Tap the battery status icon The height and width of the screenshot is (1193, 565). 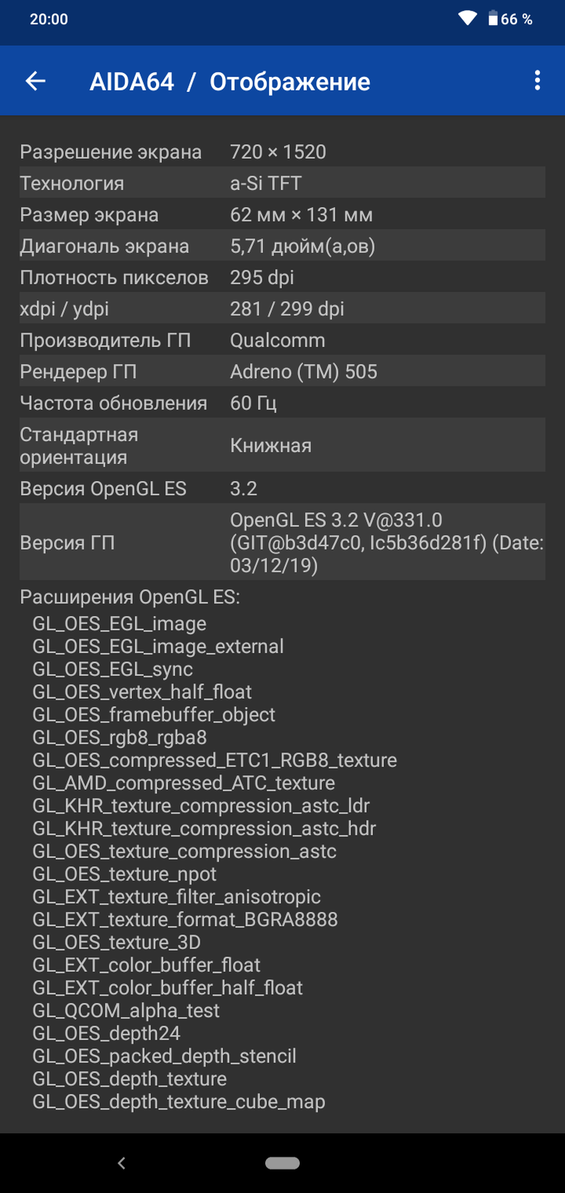(493, 19)
